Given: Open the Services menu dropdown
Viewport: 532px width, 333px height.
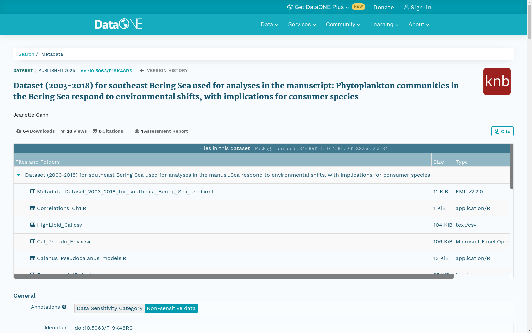Looking at the screenshot, I should pos(302,24).
